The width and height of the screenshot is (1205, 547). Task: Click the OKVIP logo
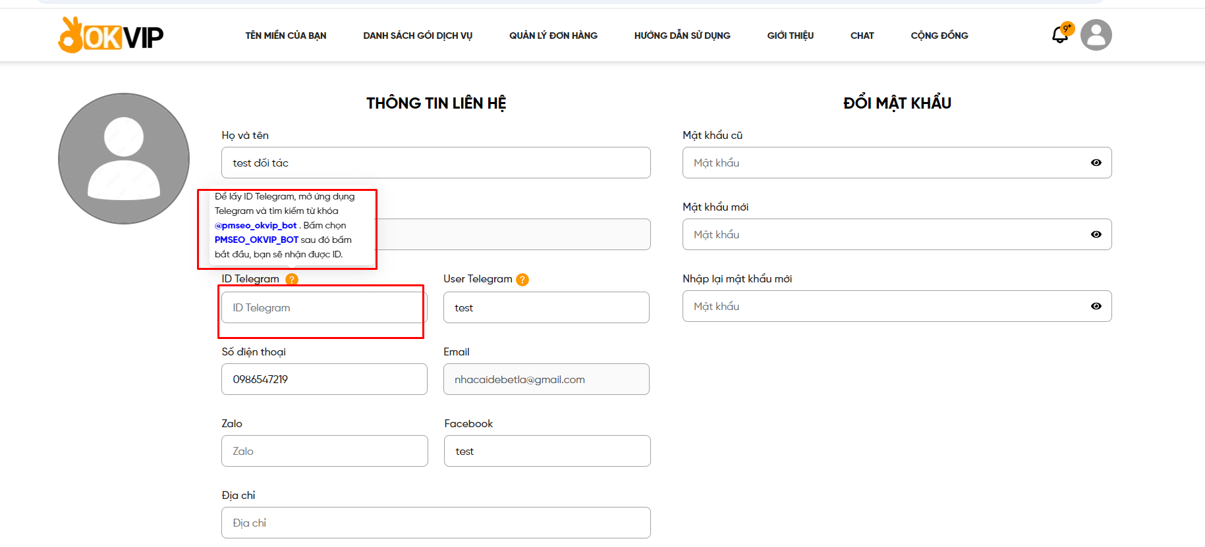111,36
